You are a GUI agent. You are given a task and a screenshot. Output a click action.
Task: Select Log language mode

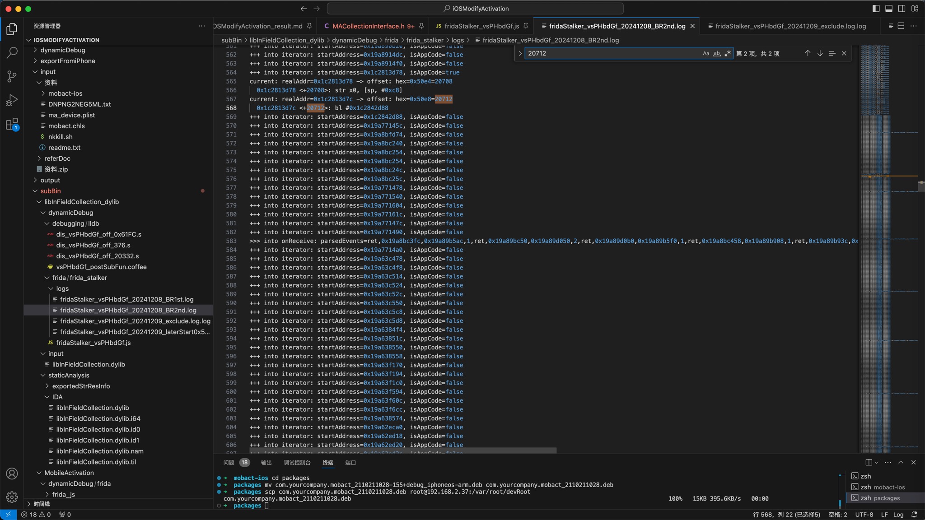click(x=898, y=515)
